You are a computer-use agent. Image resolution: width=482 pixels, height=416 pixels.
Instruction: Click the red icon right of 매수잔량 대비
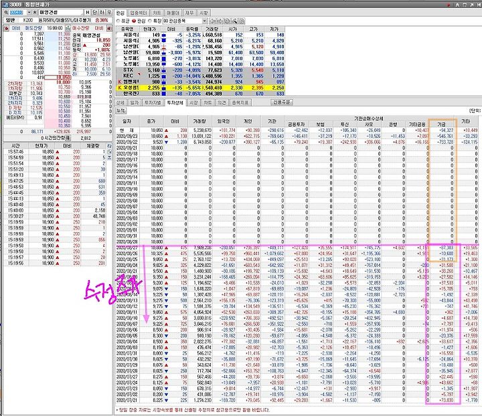pyautogui.click(x=109, y=28)
